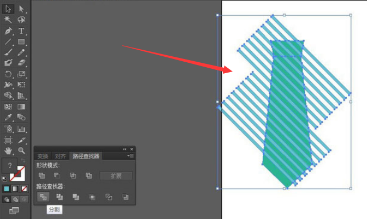Viewport: 367px width, 219px height.
Task: Select the Gradient tool
Action: coord(21,107)
